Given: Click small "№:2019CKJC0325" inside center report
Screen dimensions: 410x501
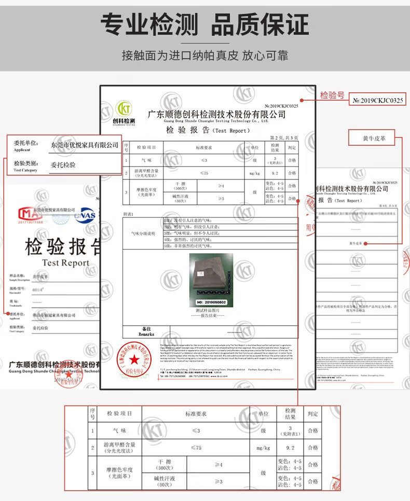Looking at the screenshot, I should 281,106.
